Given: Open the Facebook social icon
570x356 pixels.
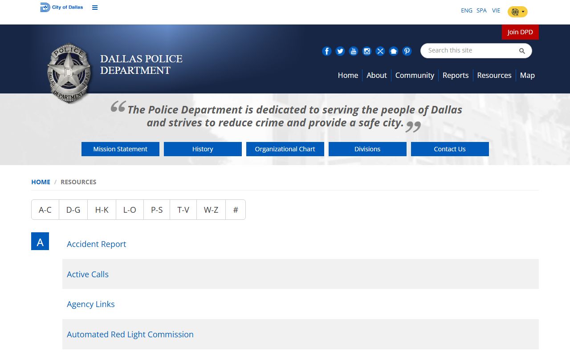Looking at the screenshot, I should (327, 51).
